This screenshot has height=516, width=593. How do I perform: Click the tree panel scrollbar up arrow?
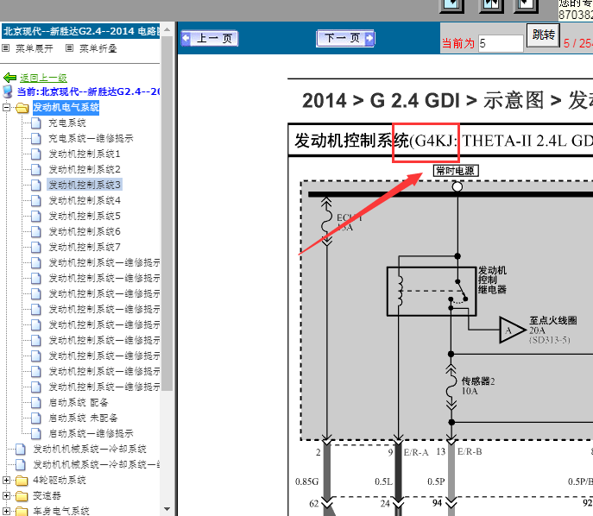167,28
